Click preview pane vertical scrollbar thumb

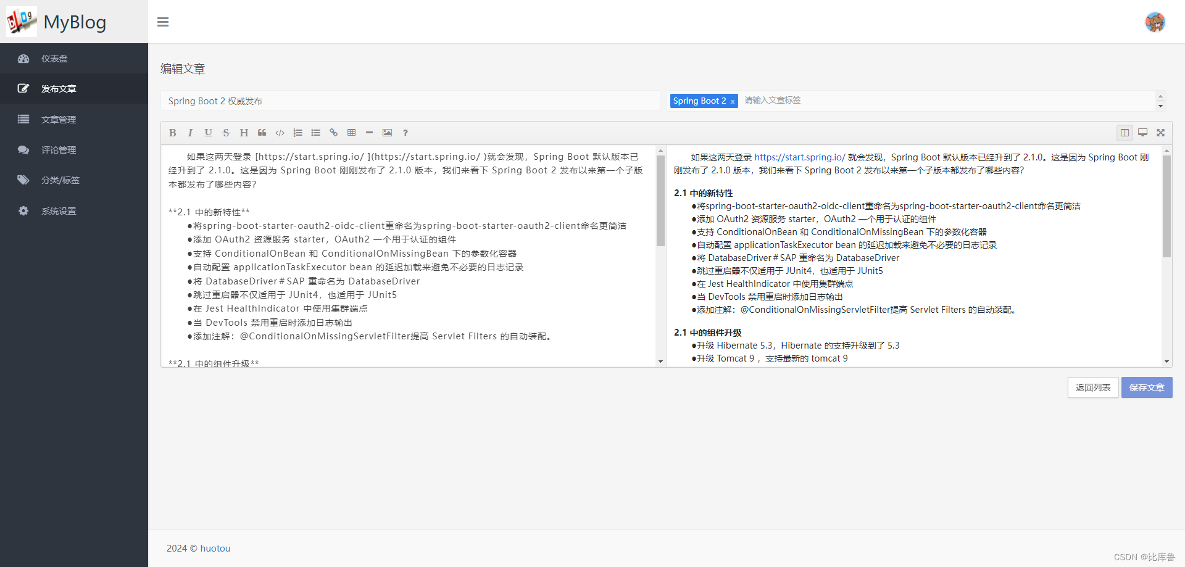[1166, 205]
